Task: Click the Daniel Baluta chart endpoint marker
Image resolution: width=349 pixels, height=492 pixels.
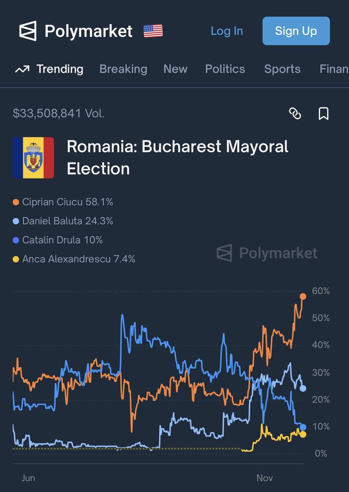Action: (303, 388)
